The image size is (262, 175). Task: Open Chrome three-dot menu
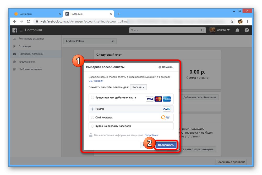click(247, 21)
